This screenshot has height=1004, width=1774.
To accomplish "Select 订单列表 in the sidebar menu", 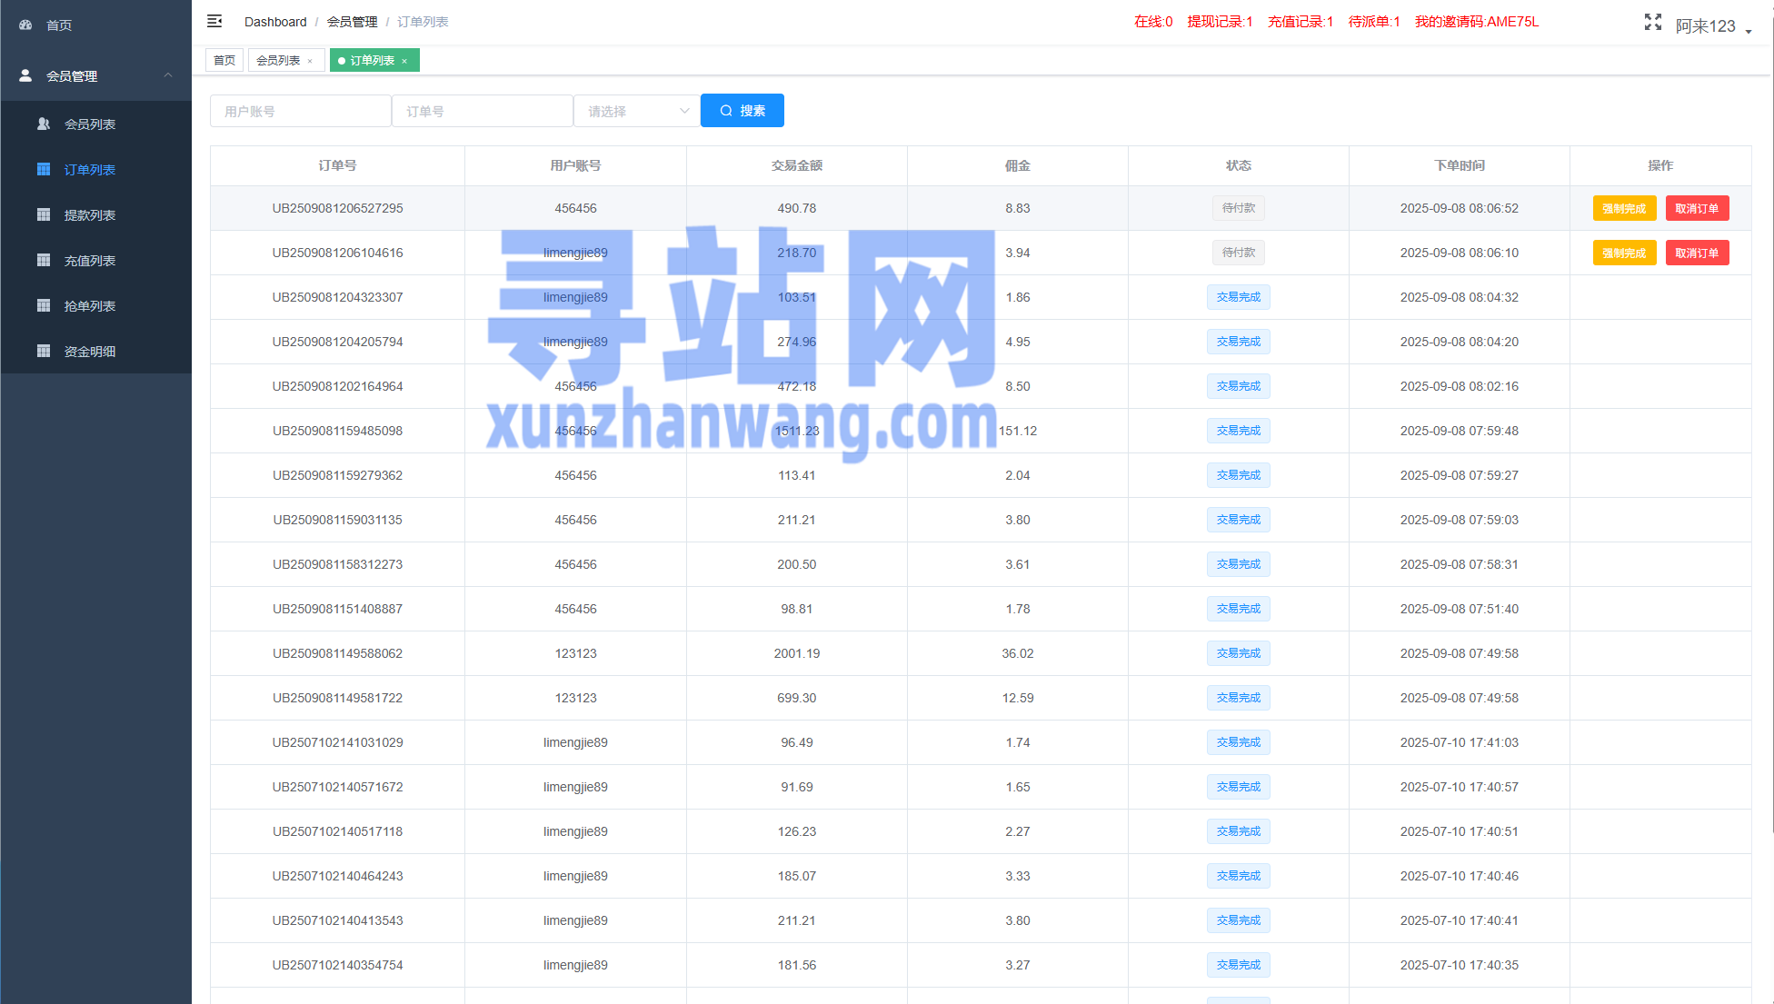I will [89, 170].
